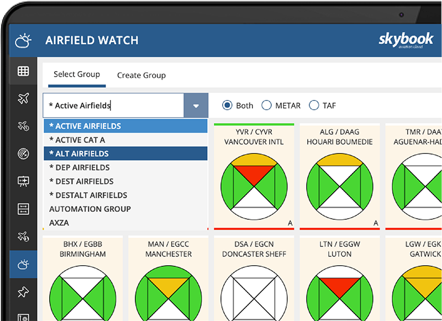Click the plane with clock icon above weather
The width and height of the screenshot is (442, 321).
(x=23, y=236)
